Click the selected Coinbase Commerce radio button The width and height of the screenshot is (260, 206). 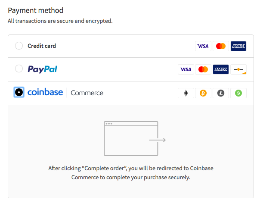[x=19, y=92]
